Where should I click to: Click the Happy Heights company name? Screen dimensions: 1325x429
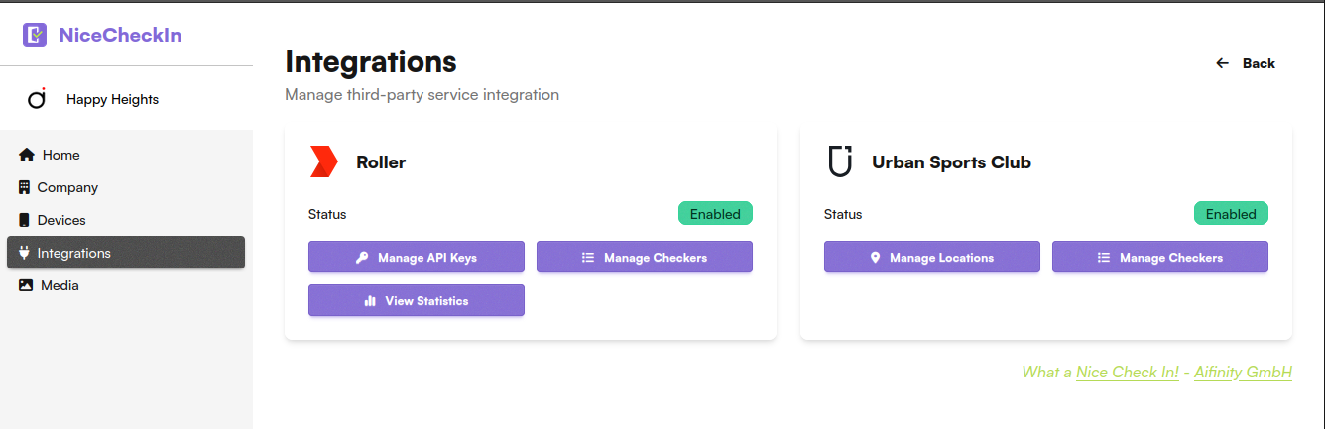point(112,99)
